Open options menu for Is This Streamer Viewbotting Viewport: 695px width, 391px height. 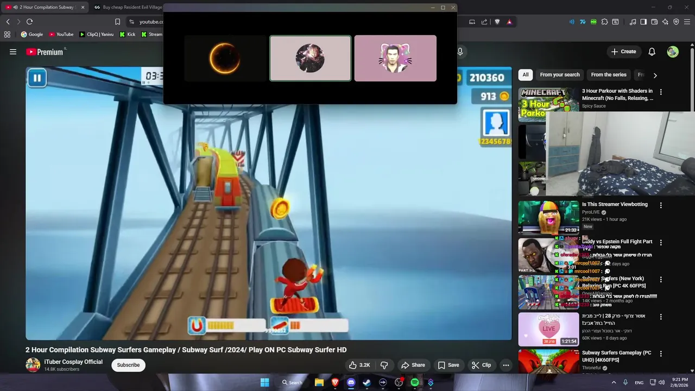click(x=661, y=205)
